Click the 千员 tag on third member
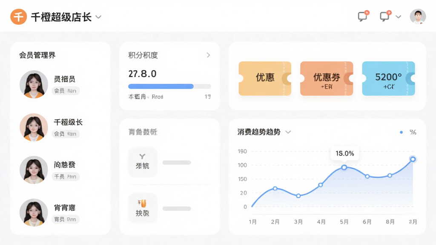 click(66, 177)
